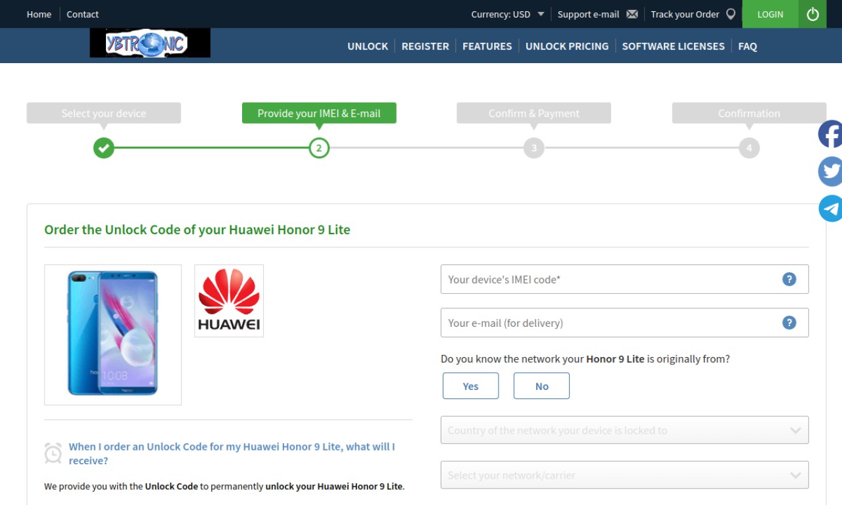Click the 'We provide you with the Unlock Code' sentence
Screen dimensions: 842x505
click(x=224, y=487)
